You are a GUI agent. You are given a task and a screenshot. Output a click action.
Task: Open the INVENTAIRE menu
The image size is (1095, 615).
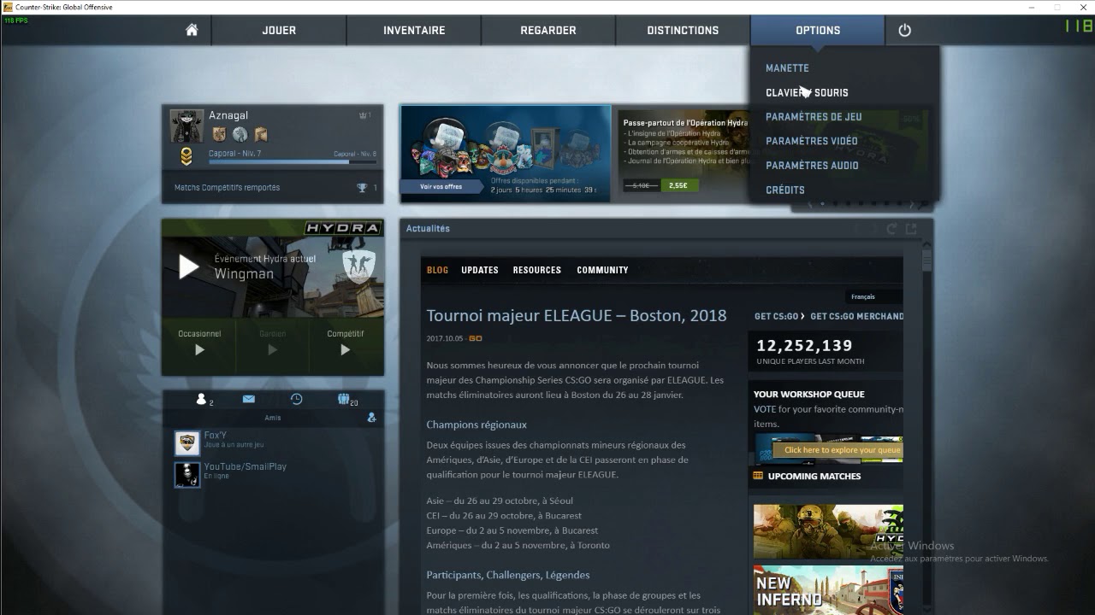tap(414, 30)
